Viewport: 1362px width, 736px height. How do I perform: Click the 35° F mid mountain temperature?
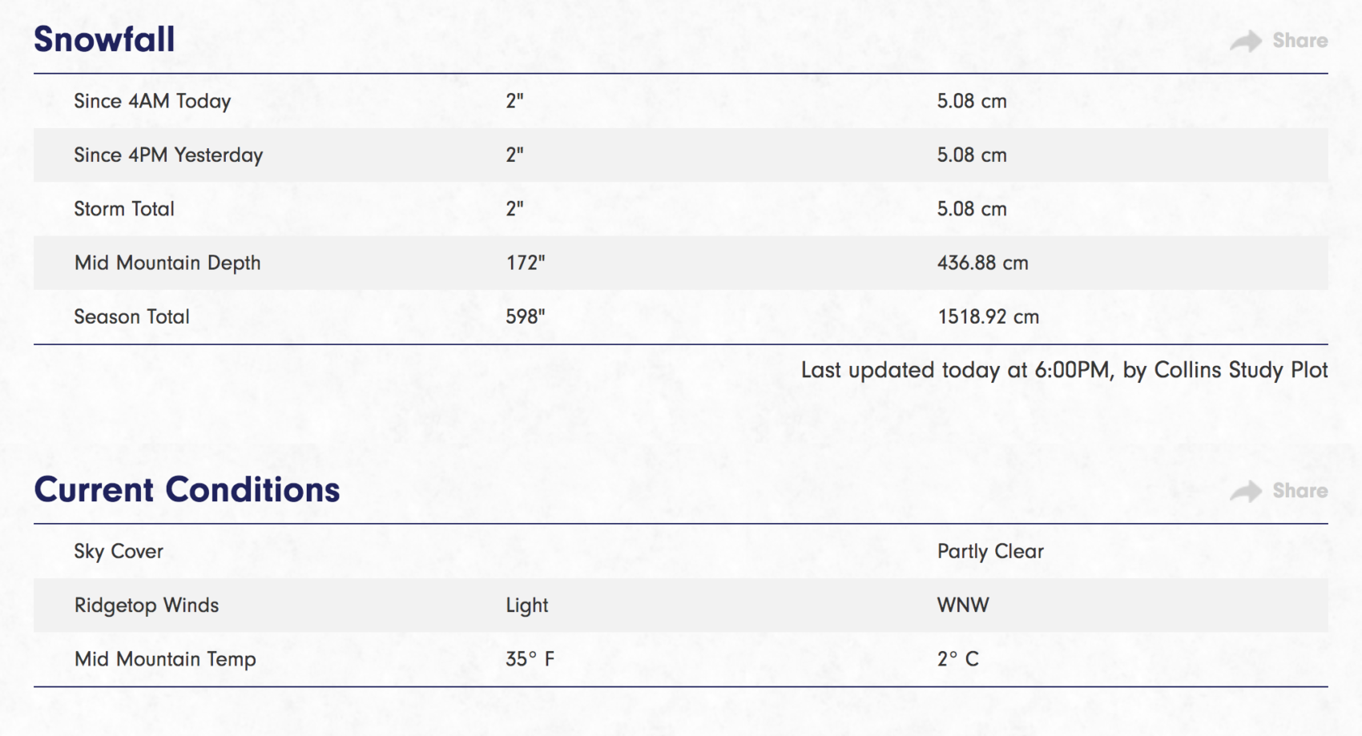(x=530, y=658)
